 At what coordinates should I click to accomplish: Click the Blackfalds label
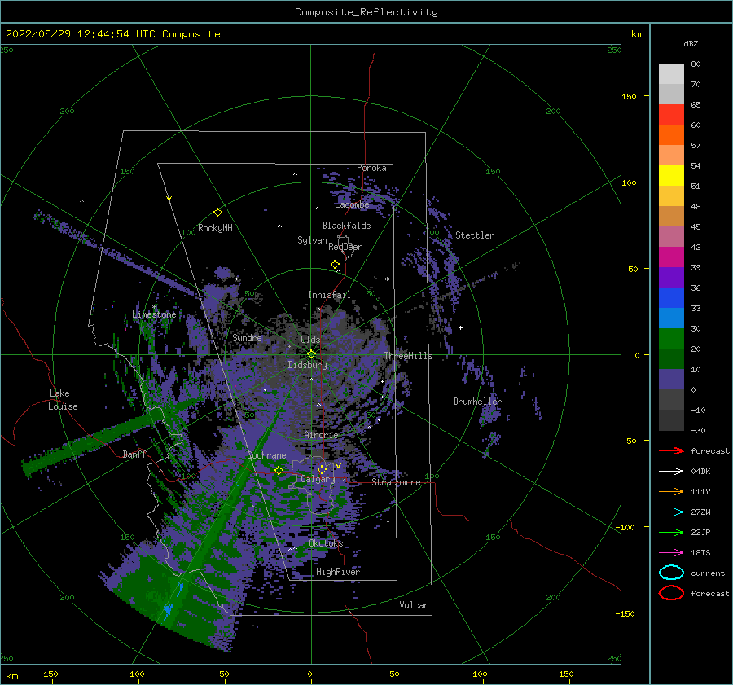point(346,226)
